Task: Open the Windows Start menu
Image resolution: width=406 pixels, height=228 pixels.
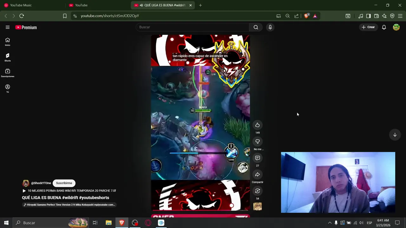Action: click(x=6, y=223)
